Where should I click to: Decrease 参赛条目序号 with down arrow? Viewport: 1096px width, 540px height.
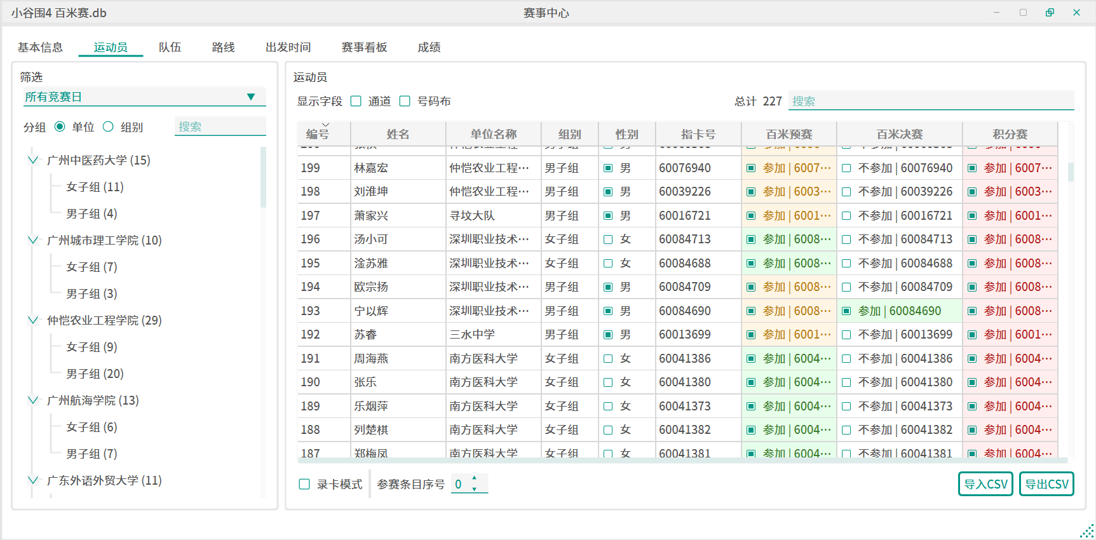coord(474,489)
